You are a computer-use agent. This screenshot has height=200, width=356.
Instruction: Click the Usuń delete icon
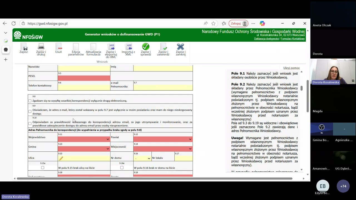pyautogui.click(x=58, y=47)
